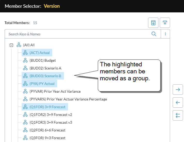Viewport: 184px width, 142px height.
Task: Click the icon beside (PYA) PY Actual
Action: coord(25,83)
